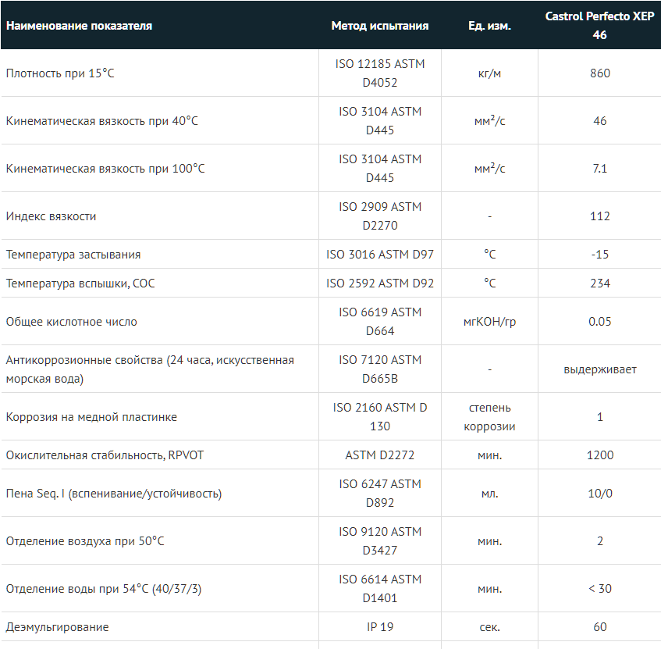The height and width of the screenshot is (649, 661).
Task: Click the 'ISO 6247 ASTM D892' cell
Action: [380, 493]
